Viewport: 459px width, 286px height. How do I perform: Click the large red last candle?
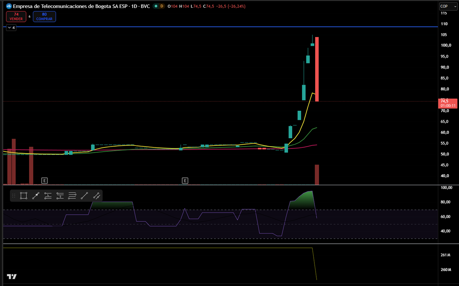point(317,69)
